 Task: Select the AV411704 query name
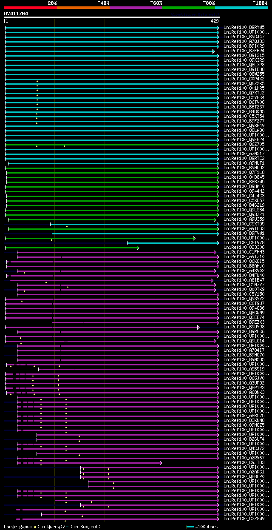click(x=16, y=14)
